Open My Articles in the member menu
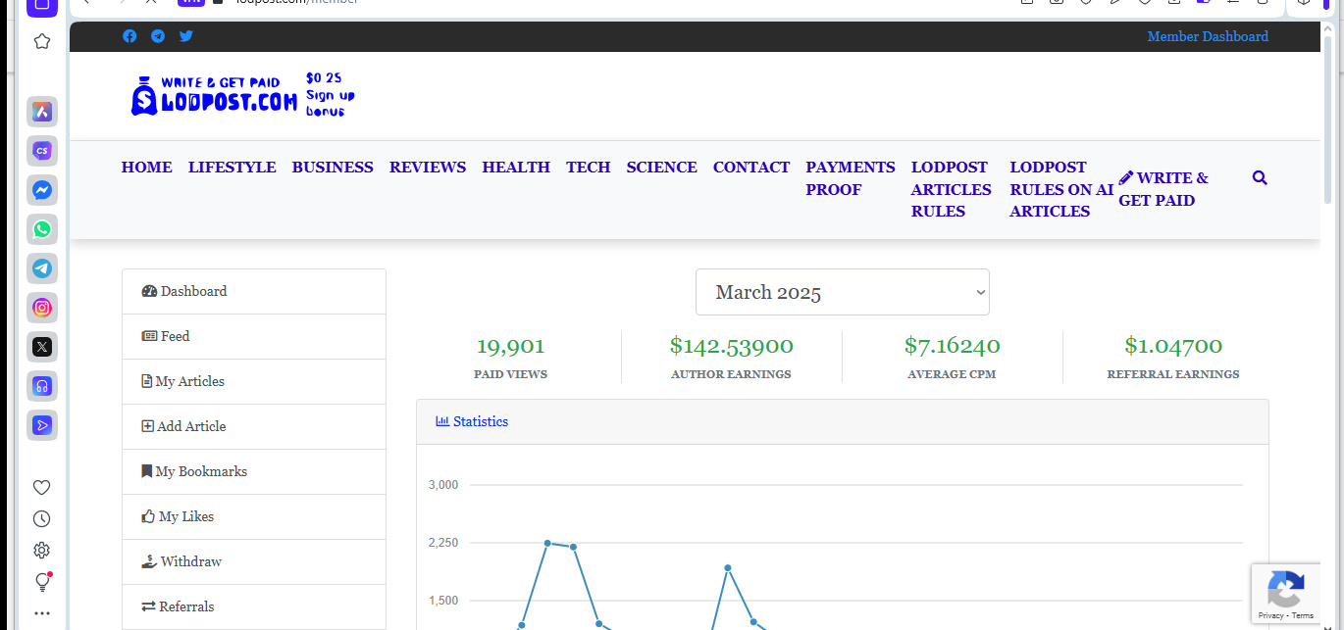 coord(254,382)
